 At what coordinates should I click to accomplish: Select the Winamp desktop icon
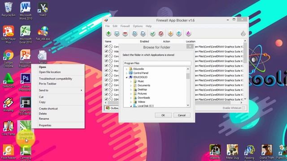(x=8, y=104)
